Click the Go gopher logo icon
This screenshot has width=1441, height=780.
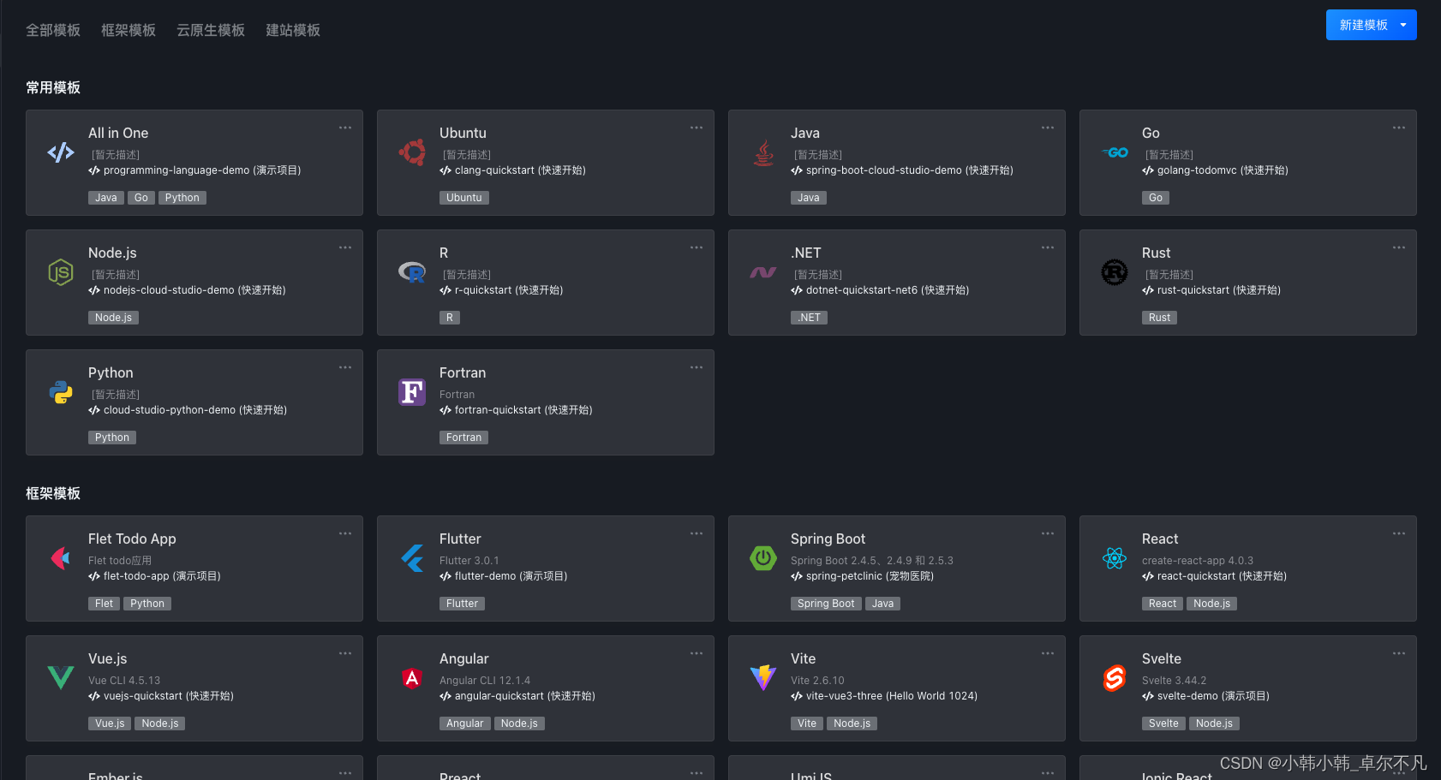[x=1115, y=153]
